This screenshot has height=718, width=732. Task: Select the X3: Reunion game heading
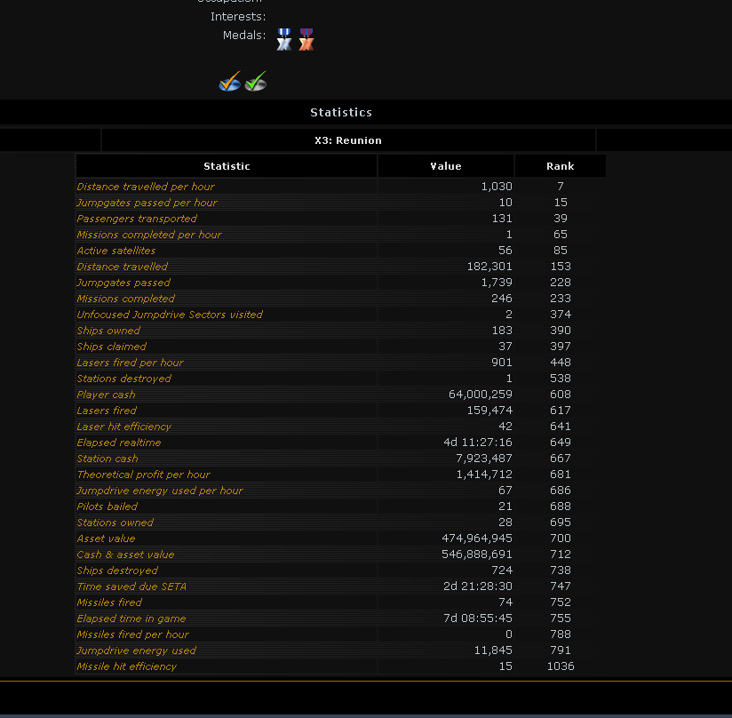click(348, 140)
